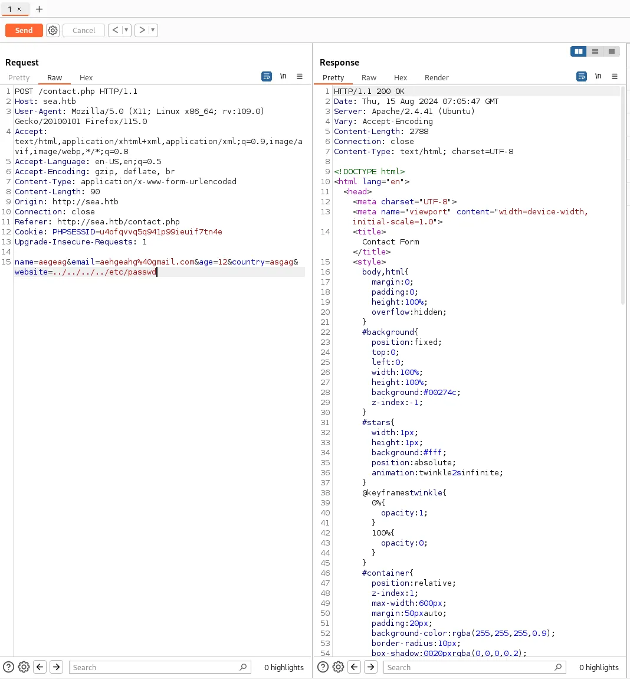The image size is (630, 679).
Task: Jump to previous Response search match
Action: click(355, 667)
